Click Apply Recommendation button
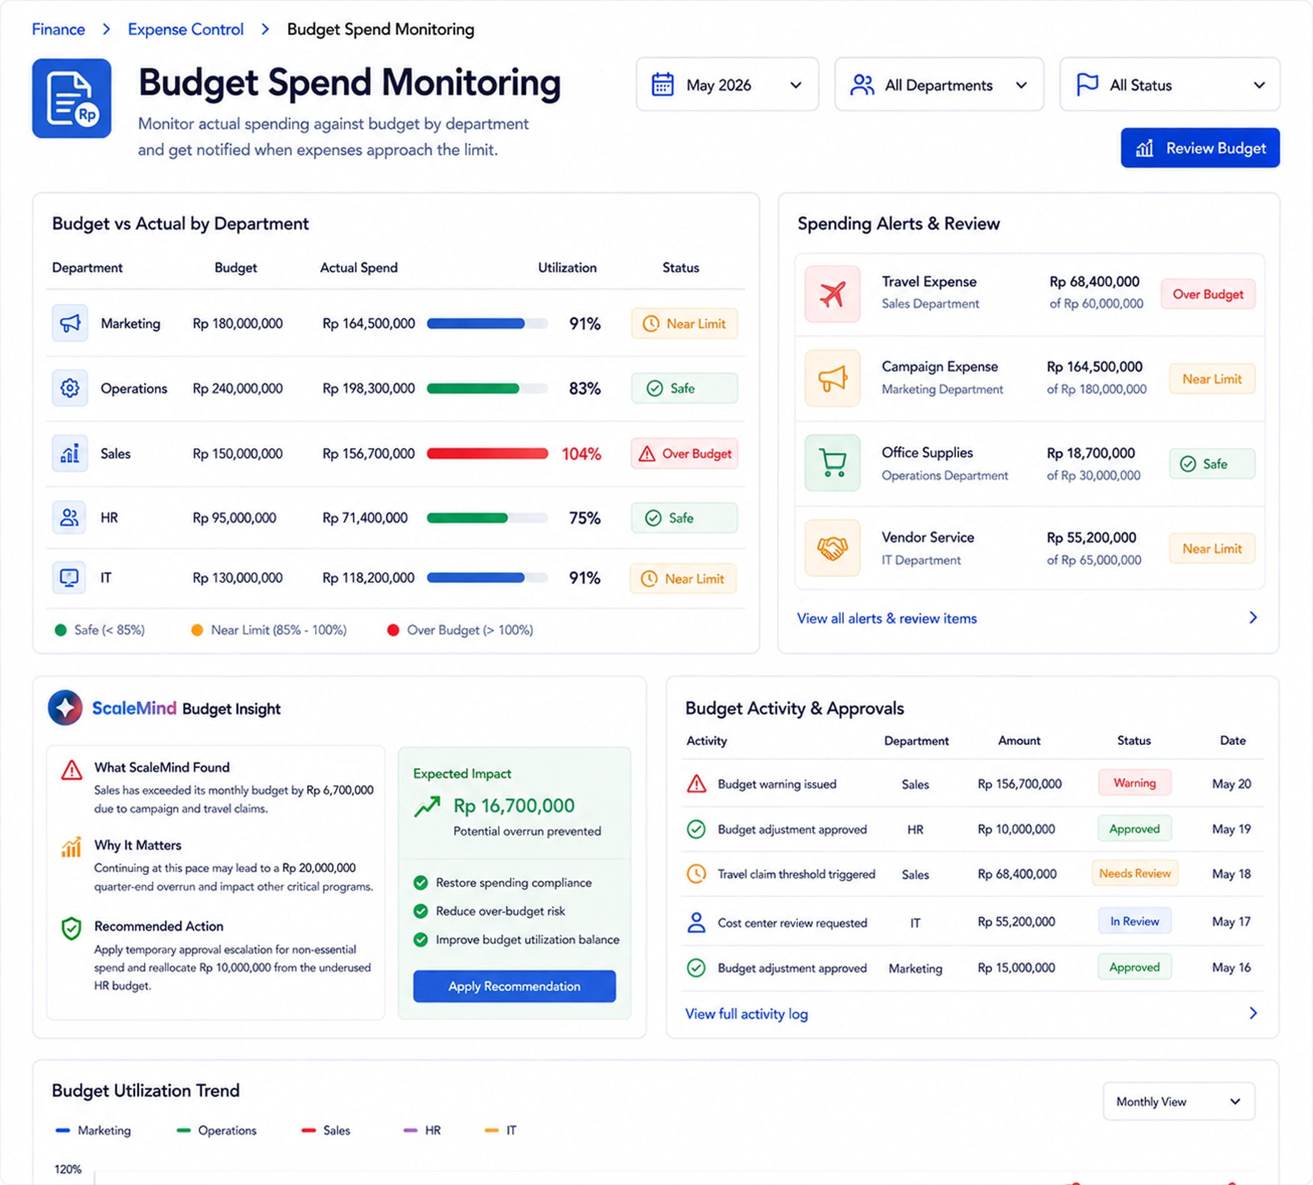Image resolution: width=1313 pixels, height=1185 pixels. (514, 986)
